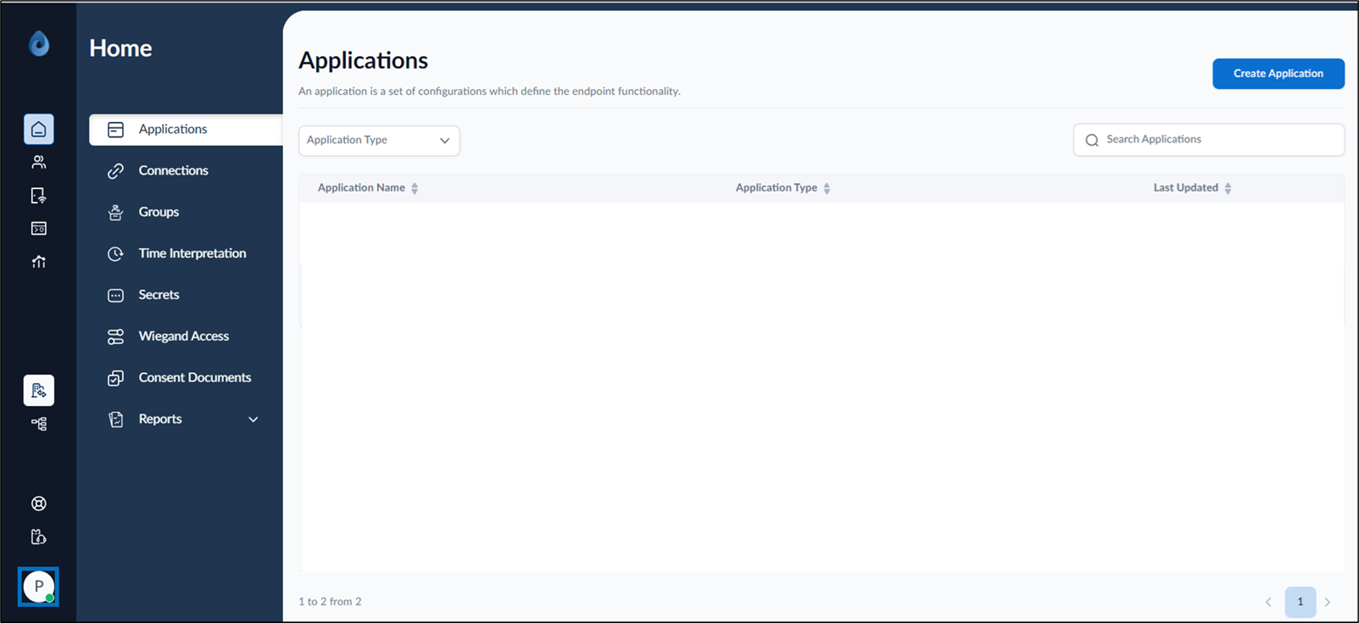
Task: Expand the Reports submenu chevron
Action: point(253,420)
